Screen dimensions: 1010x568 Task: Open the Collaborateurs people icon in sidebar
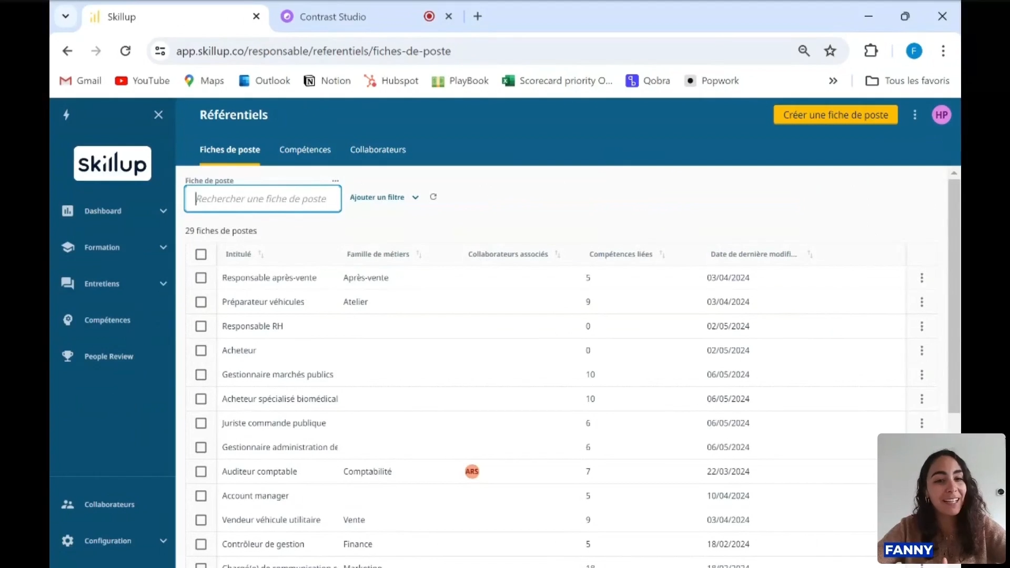coord(67,504)
